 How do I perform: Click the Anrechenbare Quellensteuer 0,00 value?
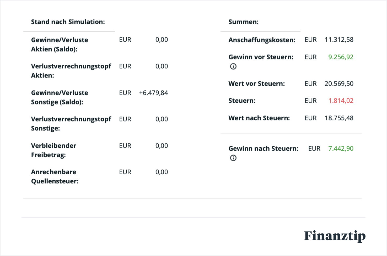pos(162,172)
